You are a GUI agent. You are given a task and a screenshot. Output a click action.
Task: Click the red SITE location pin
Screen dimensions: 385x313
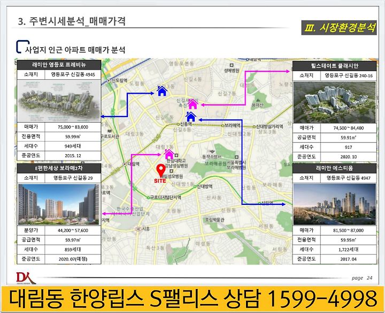[161, 171]
